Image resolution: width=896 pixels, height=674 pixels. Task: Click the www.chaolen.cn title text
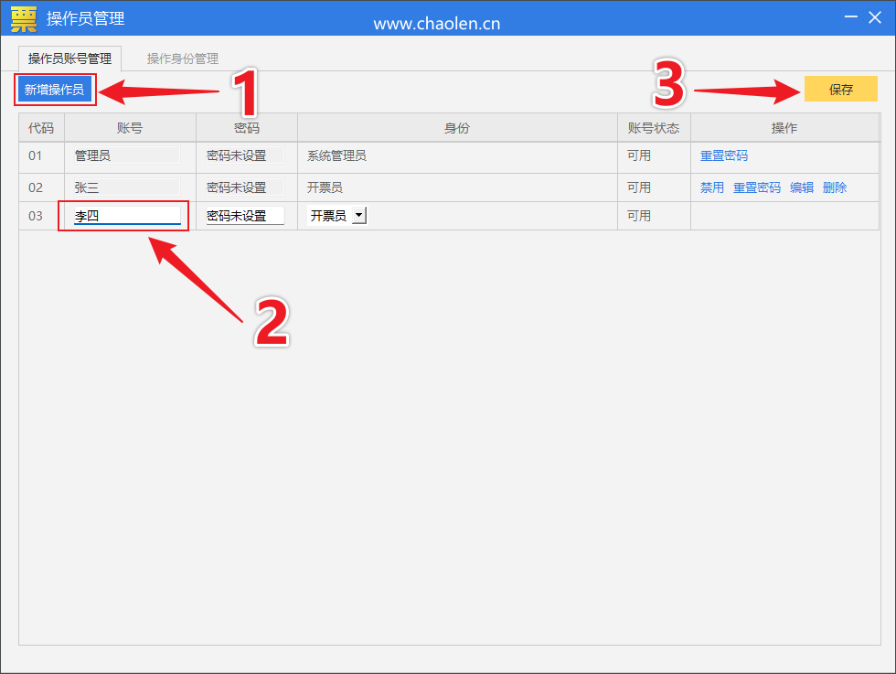point(437,24)
